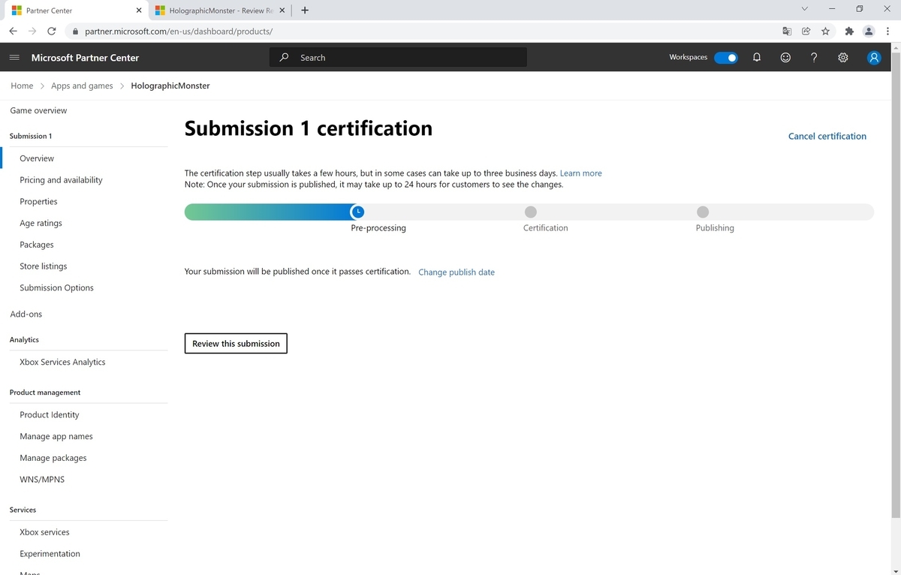Open the notifications bell

click(x=757, y=58)
